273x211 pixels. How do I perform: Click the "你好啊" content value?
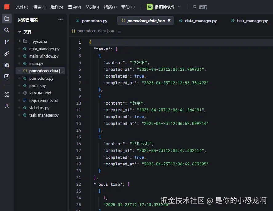coord(138,62)
